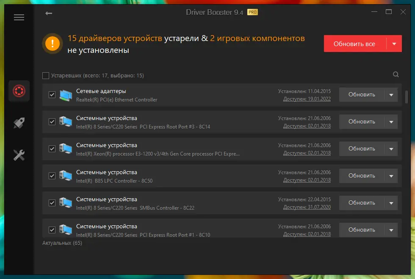
Task: Open the driver list search icon
Action: 396,74
